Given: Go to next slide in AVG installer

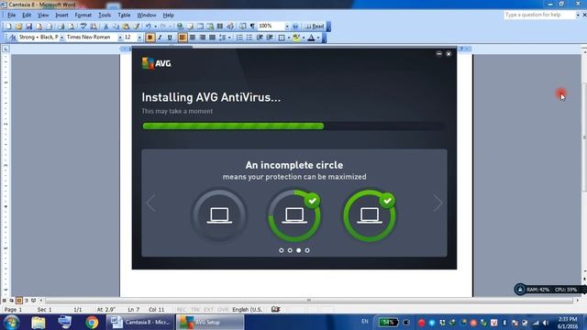Looking at the screenshot, I should (437, 203).
